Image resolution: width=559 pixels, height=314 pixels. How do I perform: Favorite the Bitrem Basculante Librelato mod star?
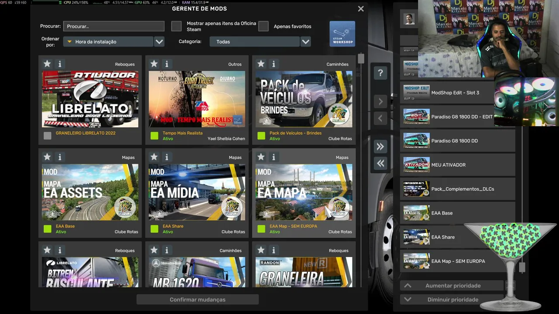click(47, 250)
